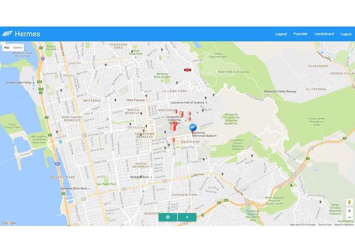
Task: Click the teal plus add button
Action: click(187, 217)
